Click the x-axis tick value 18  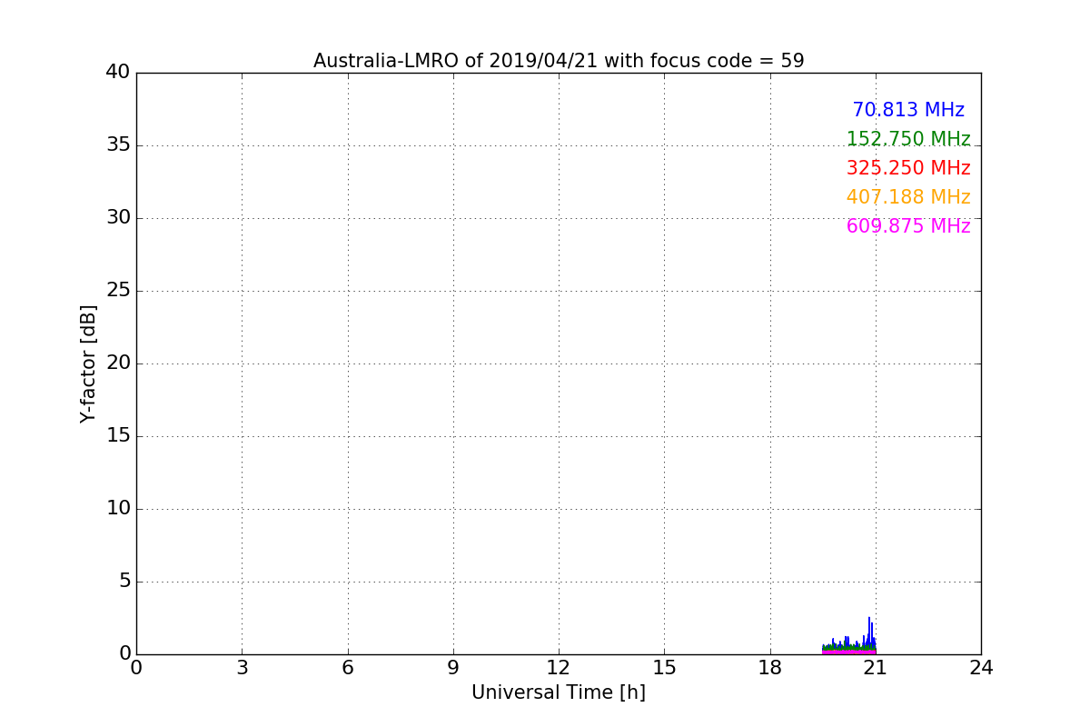click(770, 668)
